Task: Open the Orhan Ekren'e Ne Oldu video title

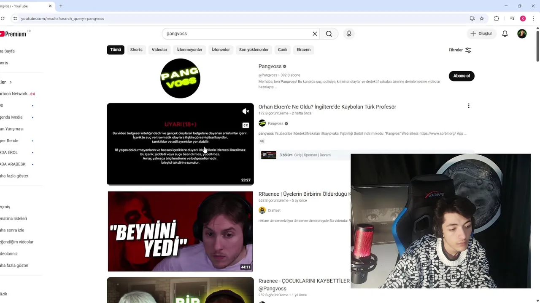Action: pos(327,107)
